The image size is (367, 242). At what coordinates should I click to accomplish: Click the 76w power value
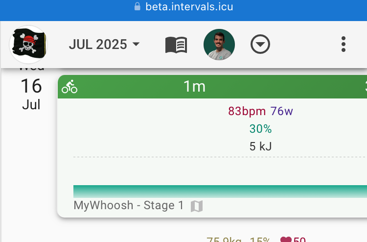click(x=282, y=111)
